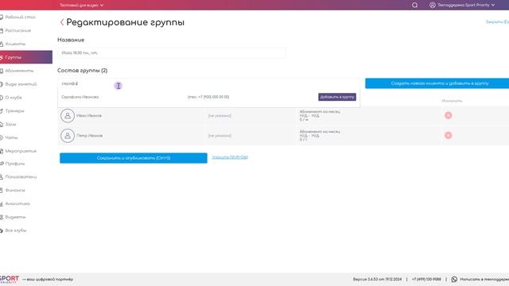Screen dimensions: 509x286
Task: Open the Sport Priority support account menu
Action: coord(462,5)
